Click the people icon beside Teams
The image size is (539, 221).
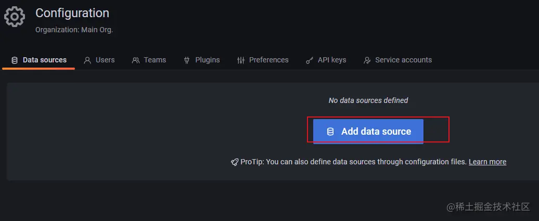click(x=136, y=60)
